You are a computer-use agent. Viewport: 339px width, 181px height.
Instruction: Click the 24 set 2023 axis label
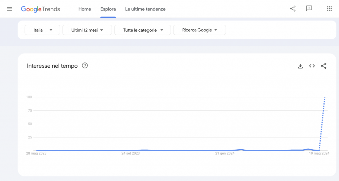[130, 153]
